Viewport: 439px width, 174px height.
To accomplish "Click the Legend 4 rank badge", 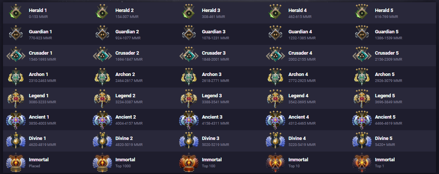I will pyautogui.click(x=273, y=98).
